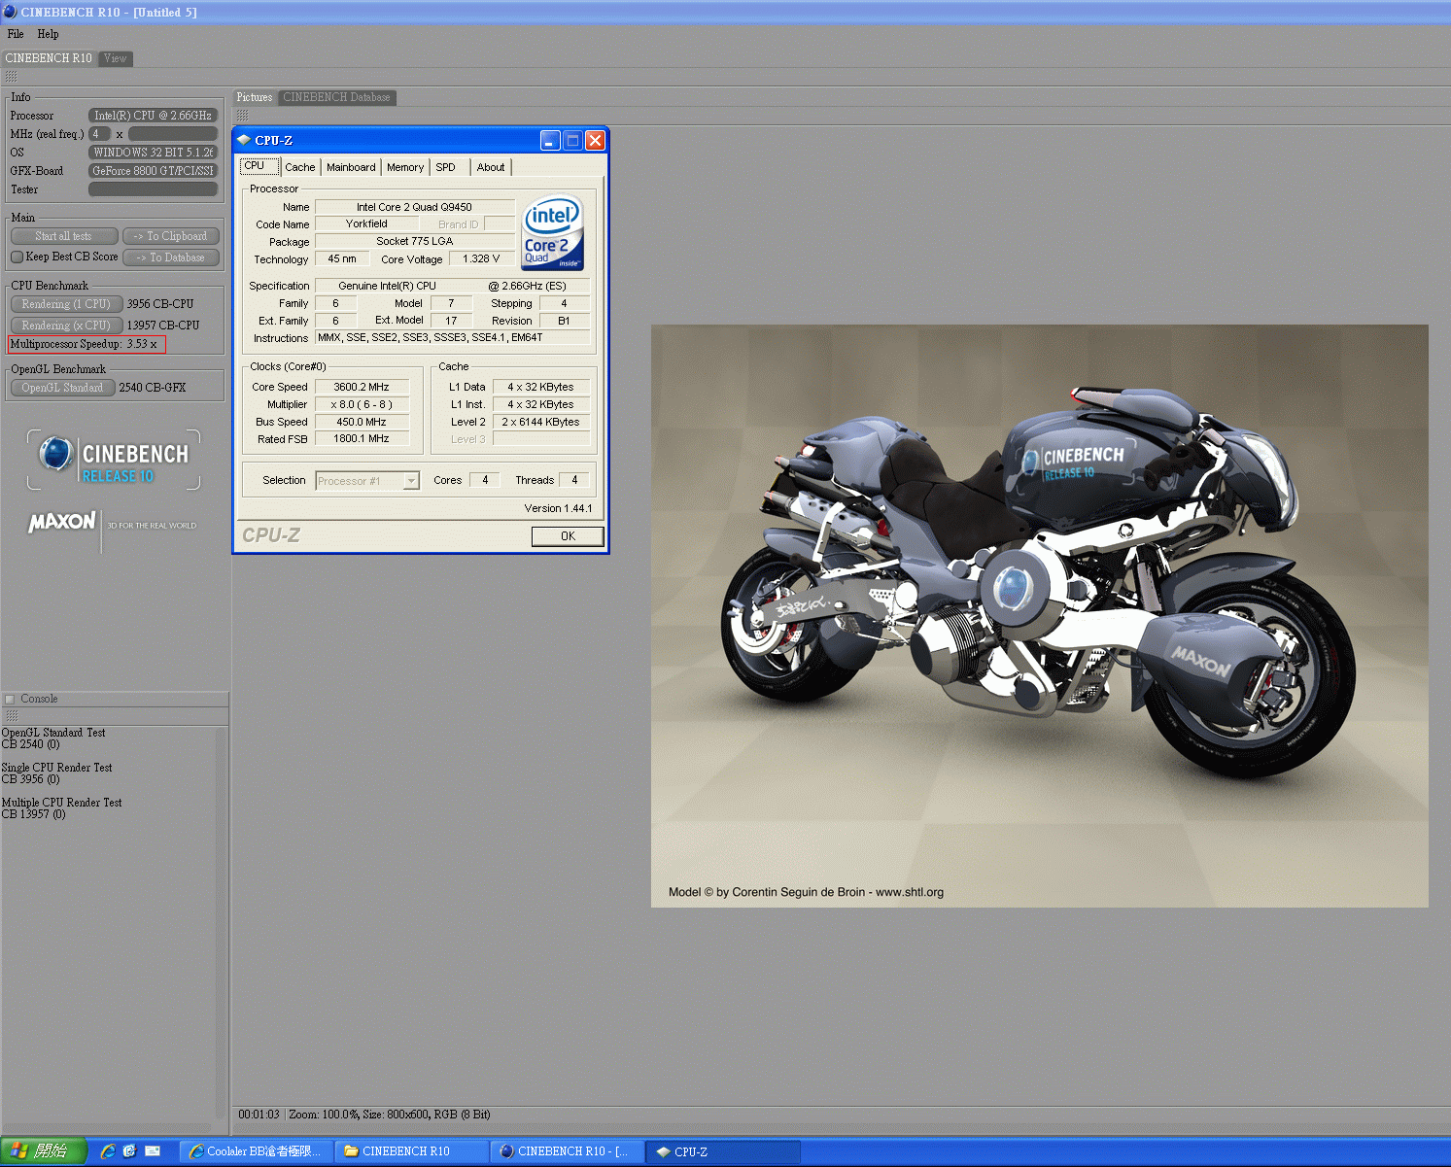Click the Multiprocessor Speedup 3.53 x text
Screen dimensions: 1451x1167
[86, 344]
